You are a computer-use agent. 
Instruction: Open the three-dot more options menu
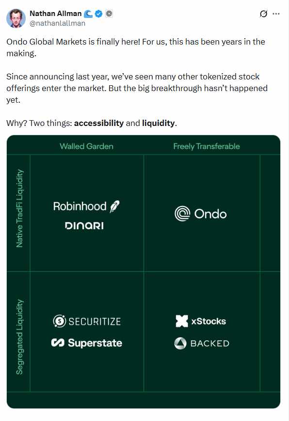click(276, 14)
